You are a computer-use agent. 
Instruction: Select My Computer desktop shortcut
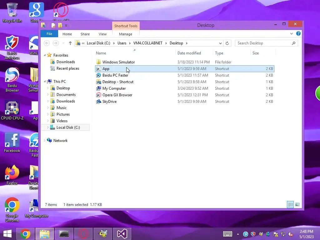(x=36, y=208)
